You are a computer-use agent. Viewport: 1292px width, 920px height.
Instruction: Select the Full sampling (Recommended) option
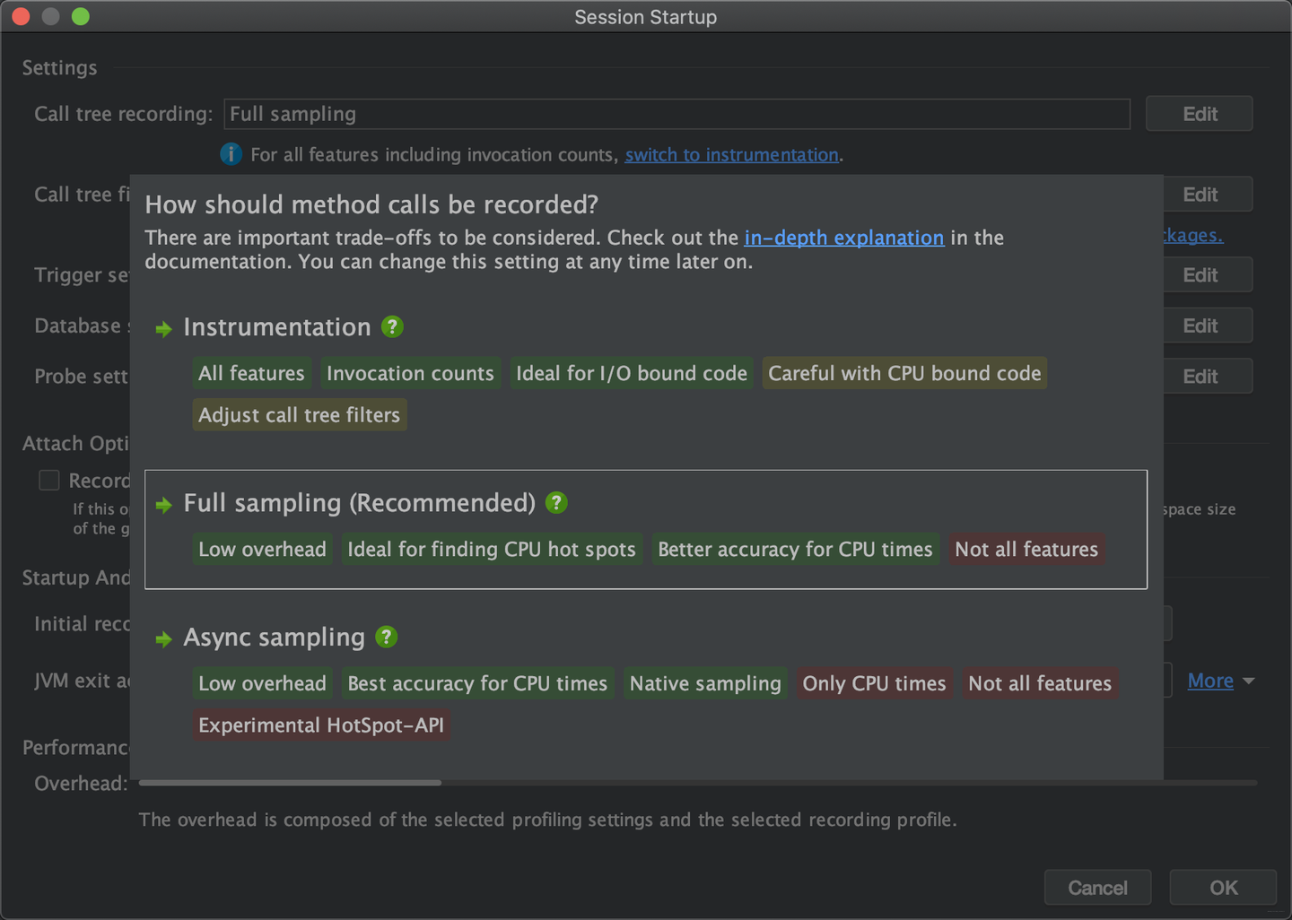coord(359,503)
